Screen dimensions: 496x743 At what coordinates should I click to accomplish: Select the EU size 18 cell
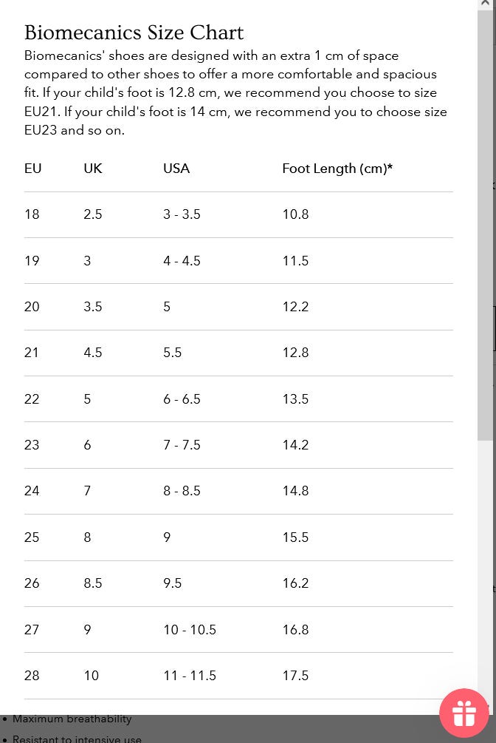coord(32,214)
